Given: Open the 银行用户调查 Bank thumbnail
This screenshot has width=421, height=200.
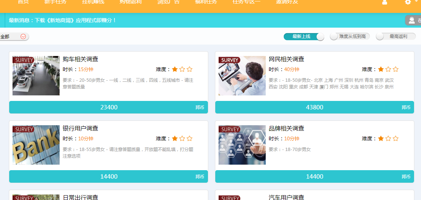Looking at the screenshot, I should [36, 145].
